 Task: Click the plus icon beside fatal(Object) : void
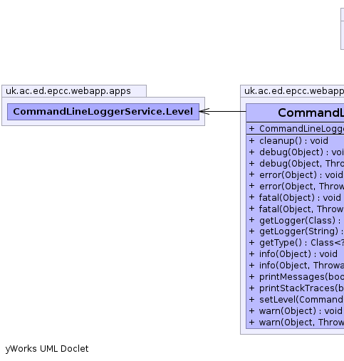click(x=251, y=197)
